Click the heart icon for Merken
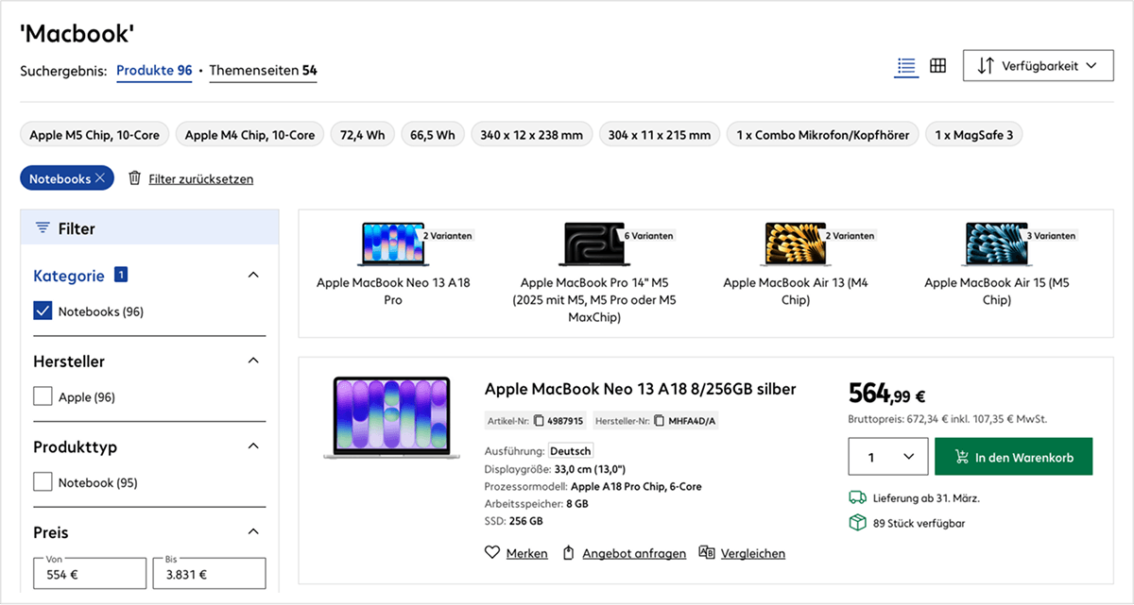This screenshot has width=1134, height=605. click(x=491, y=553)
